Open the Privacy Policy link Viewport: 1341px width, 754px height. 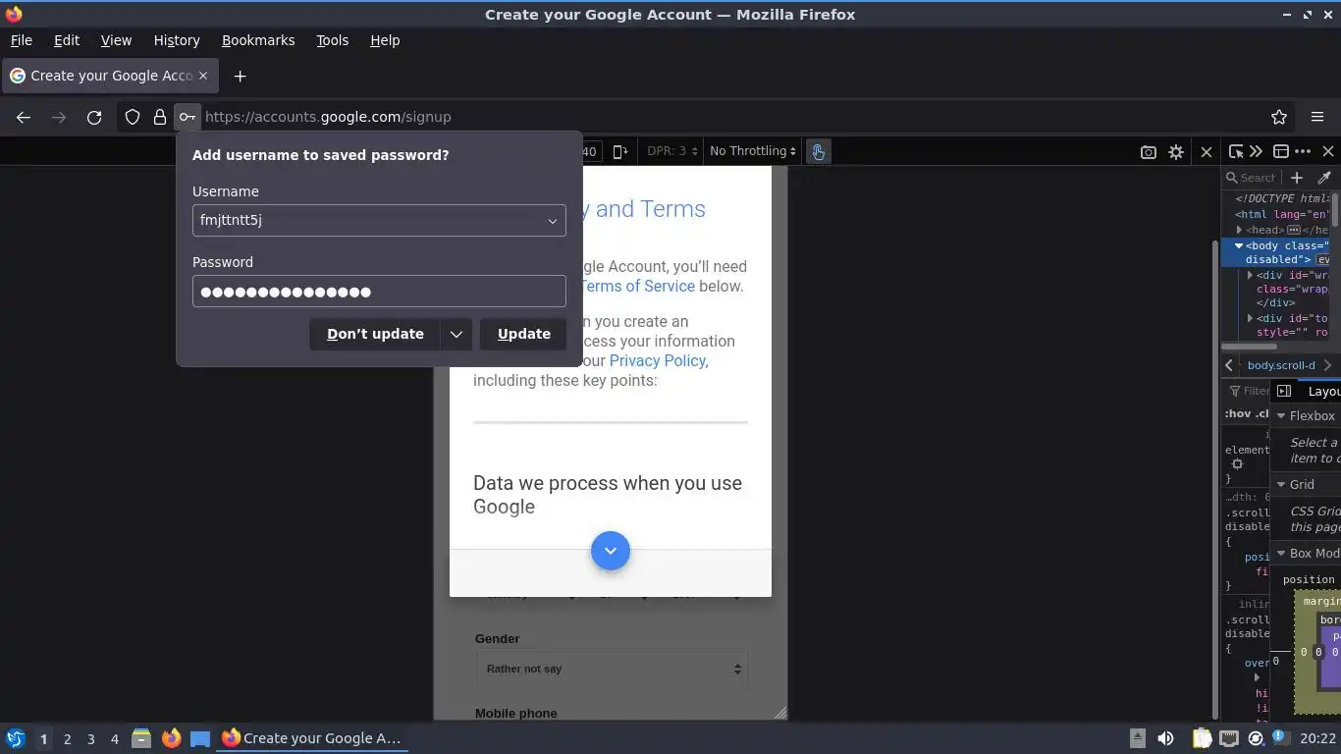[x=657, y=360]
